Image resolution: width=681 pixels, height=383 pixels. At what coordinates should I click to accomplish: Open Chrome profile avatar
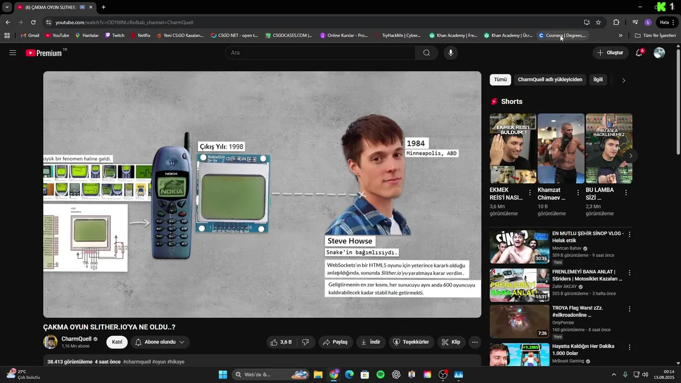pos(647,22)
